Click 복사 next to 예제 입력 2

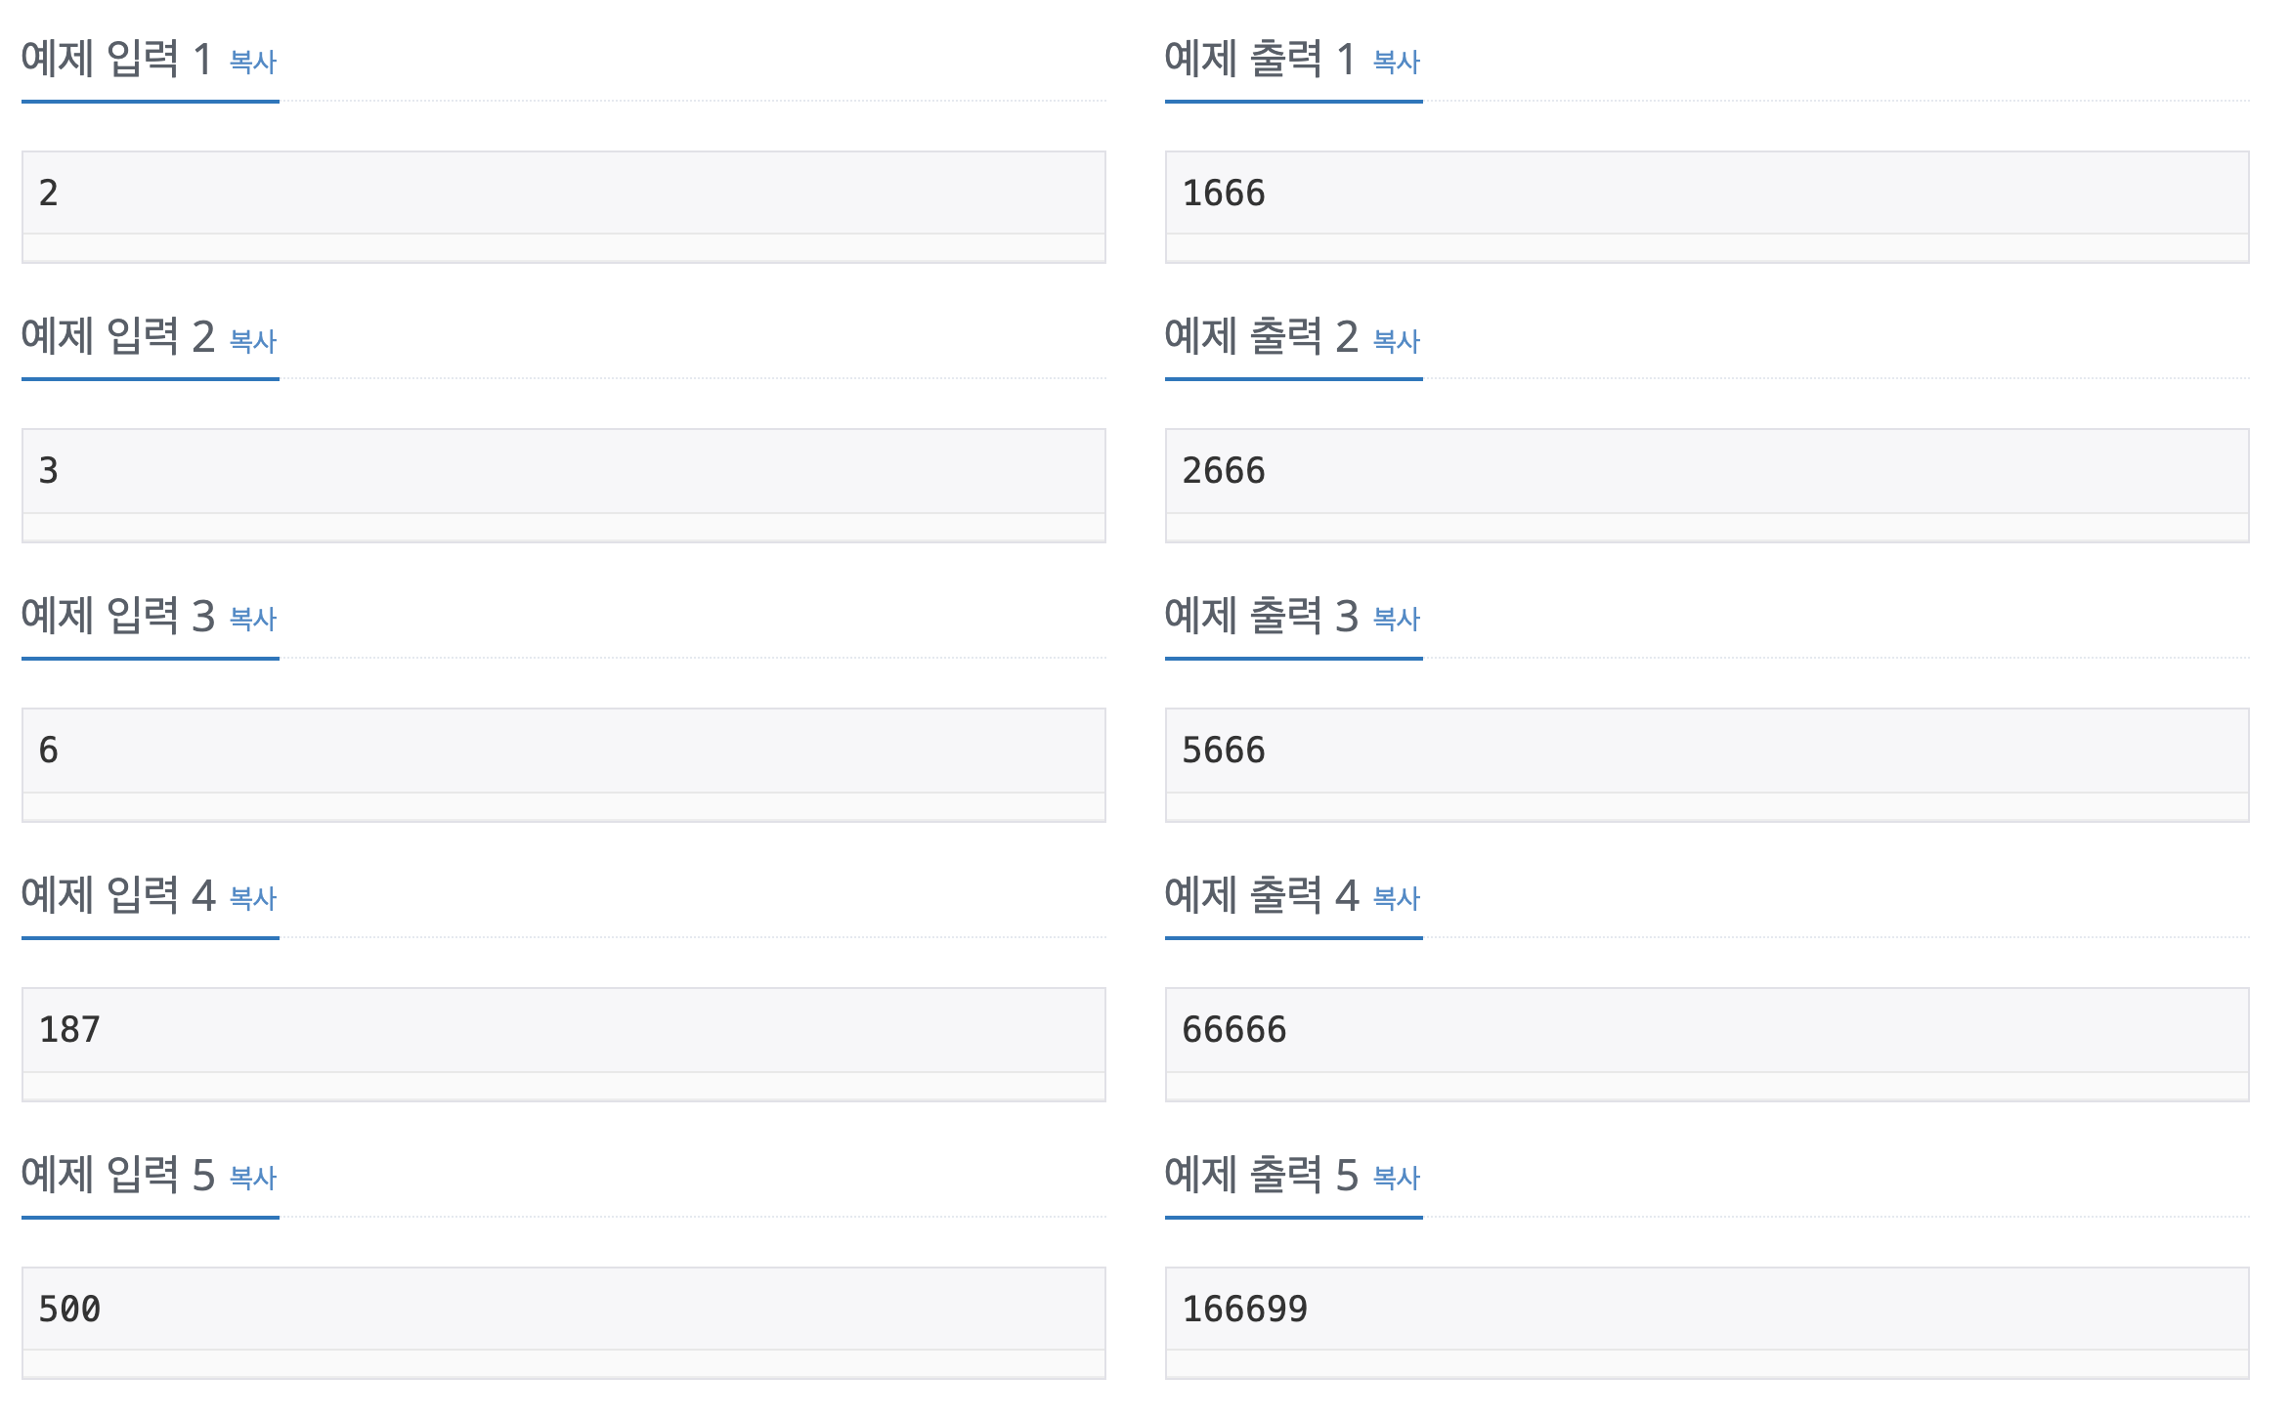[x=253, y=341]
